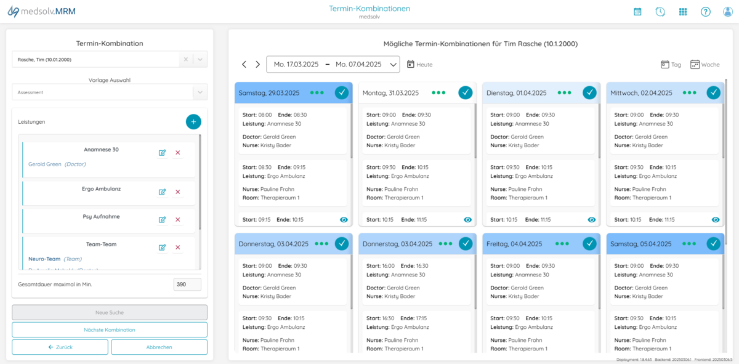Expand the Vorlage Auswahl Assessment dropdown
The height and width of the screenshot is (364, 739).
point(200,92)
